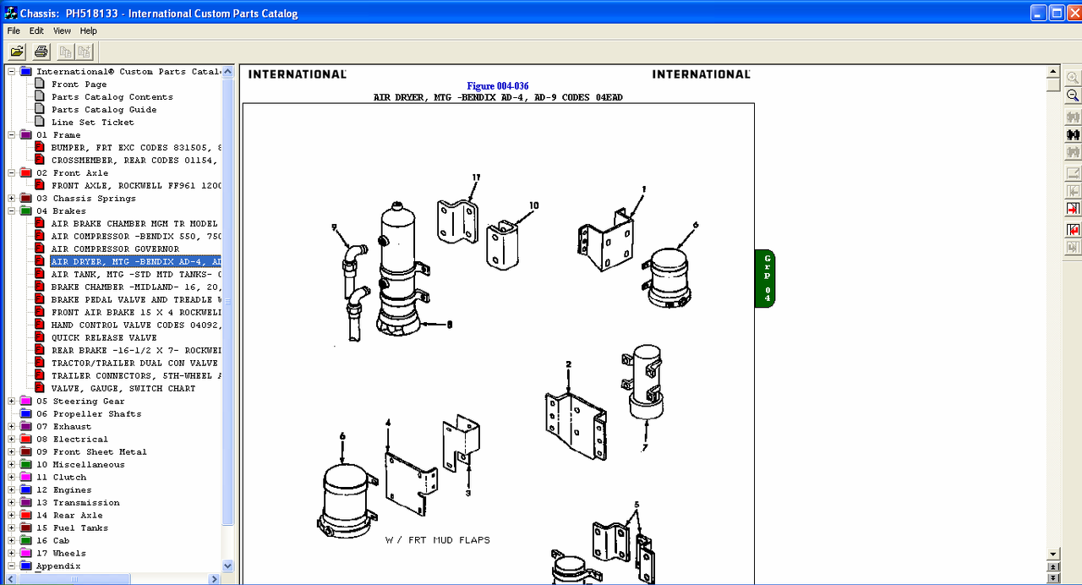Click the copy pages toolbar icon
This screenshot has width=1082, height=585.
pos(66,52)
